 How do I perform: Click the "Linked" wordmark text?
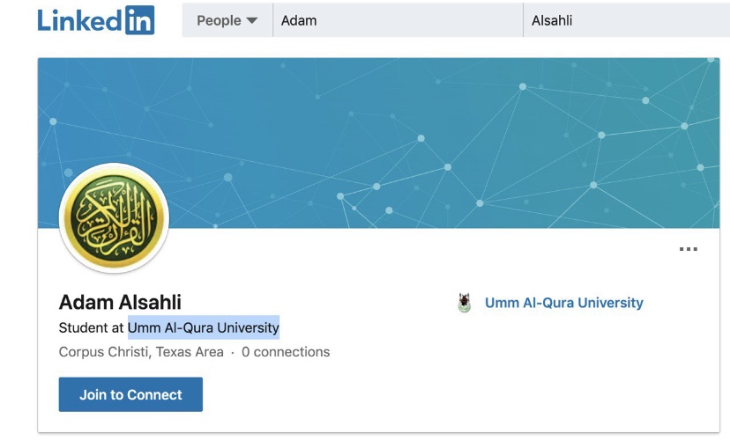(x=78, y=20)
